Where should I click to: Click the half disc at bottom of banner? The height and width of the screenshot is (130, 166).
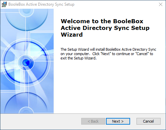[x=26, y=103]
